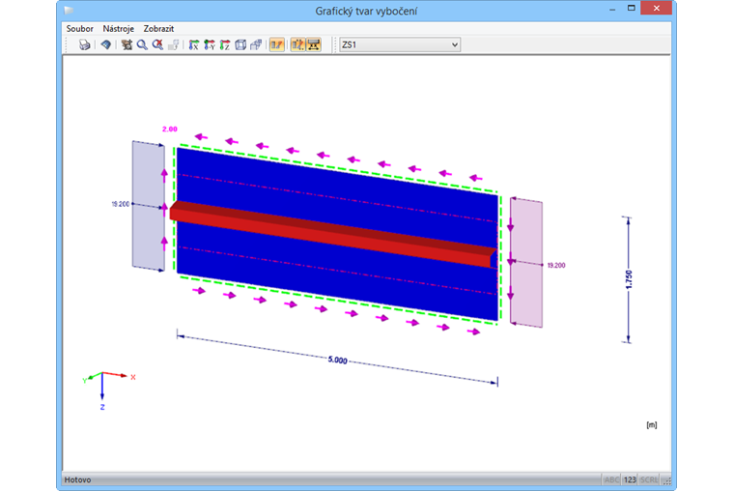Click the Print icon in the toolbar

84,45
